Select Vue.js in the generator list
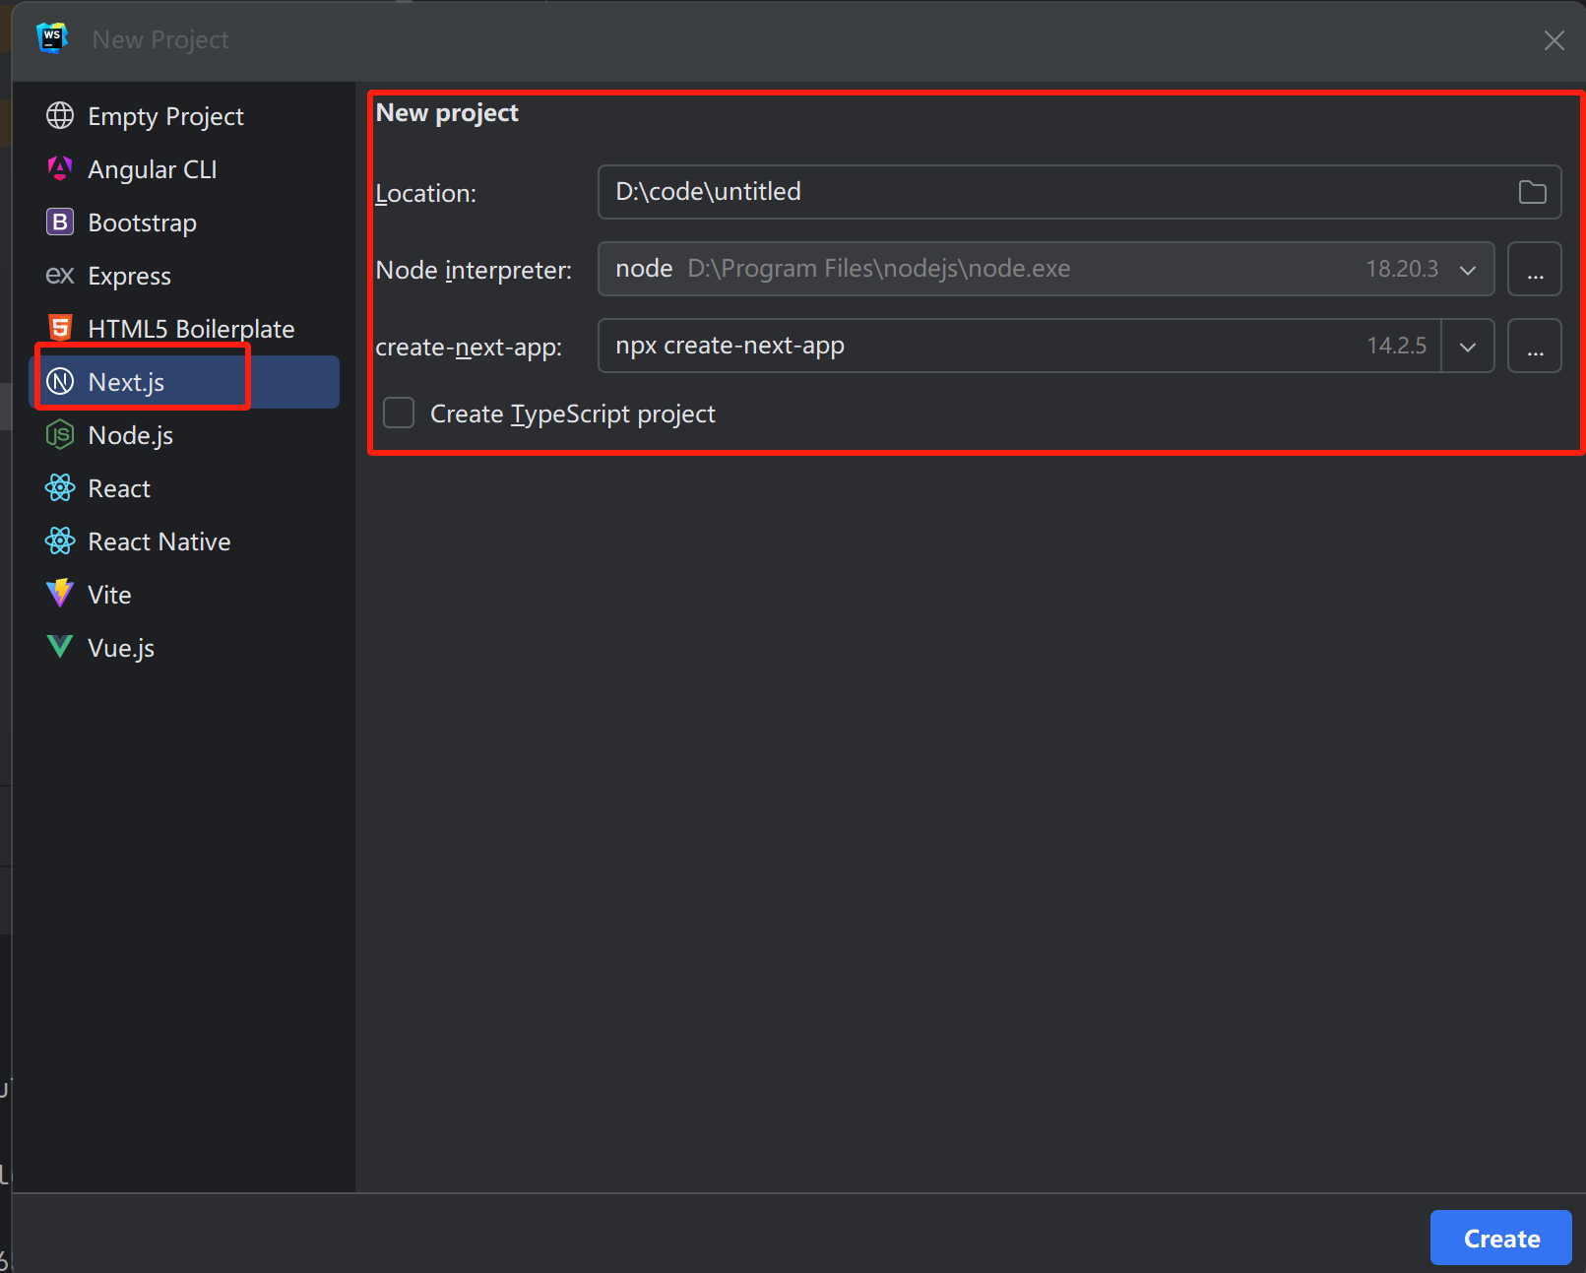 (x=184, y=648)
